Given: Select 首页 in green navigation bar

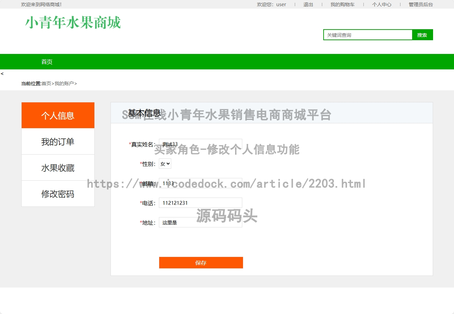Looking at the screenshot, I should pyautogui.click(x=47, y=62).
